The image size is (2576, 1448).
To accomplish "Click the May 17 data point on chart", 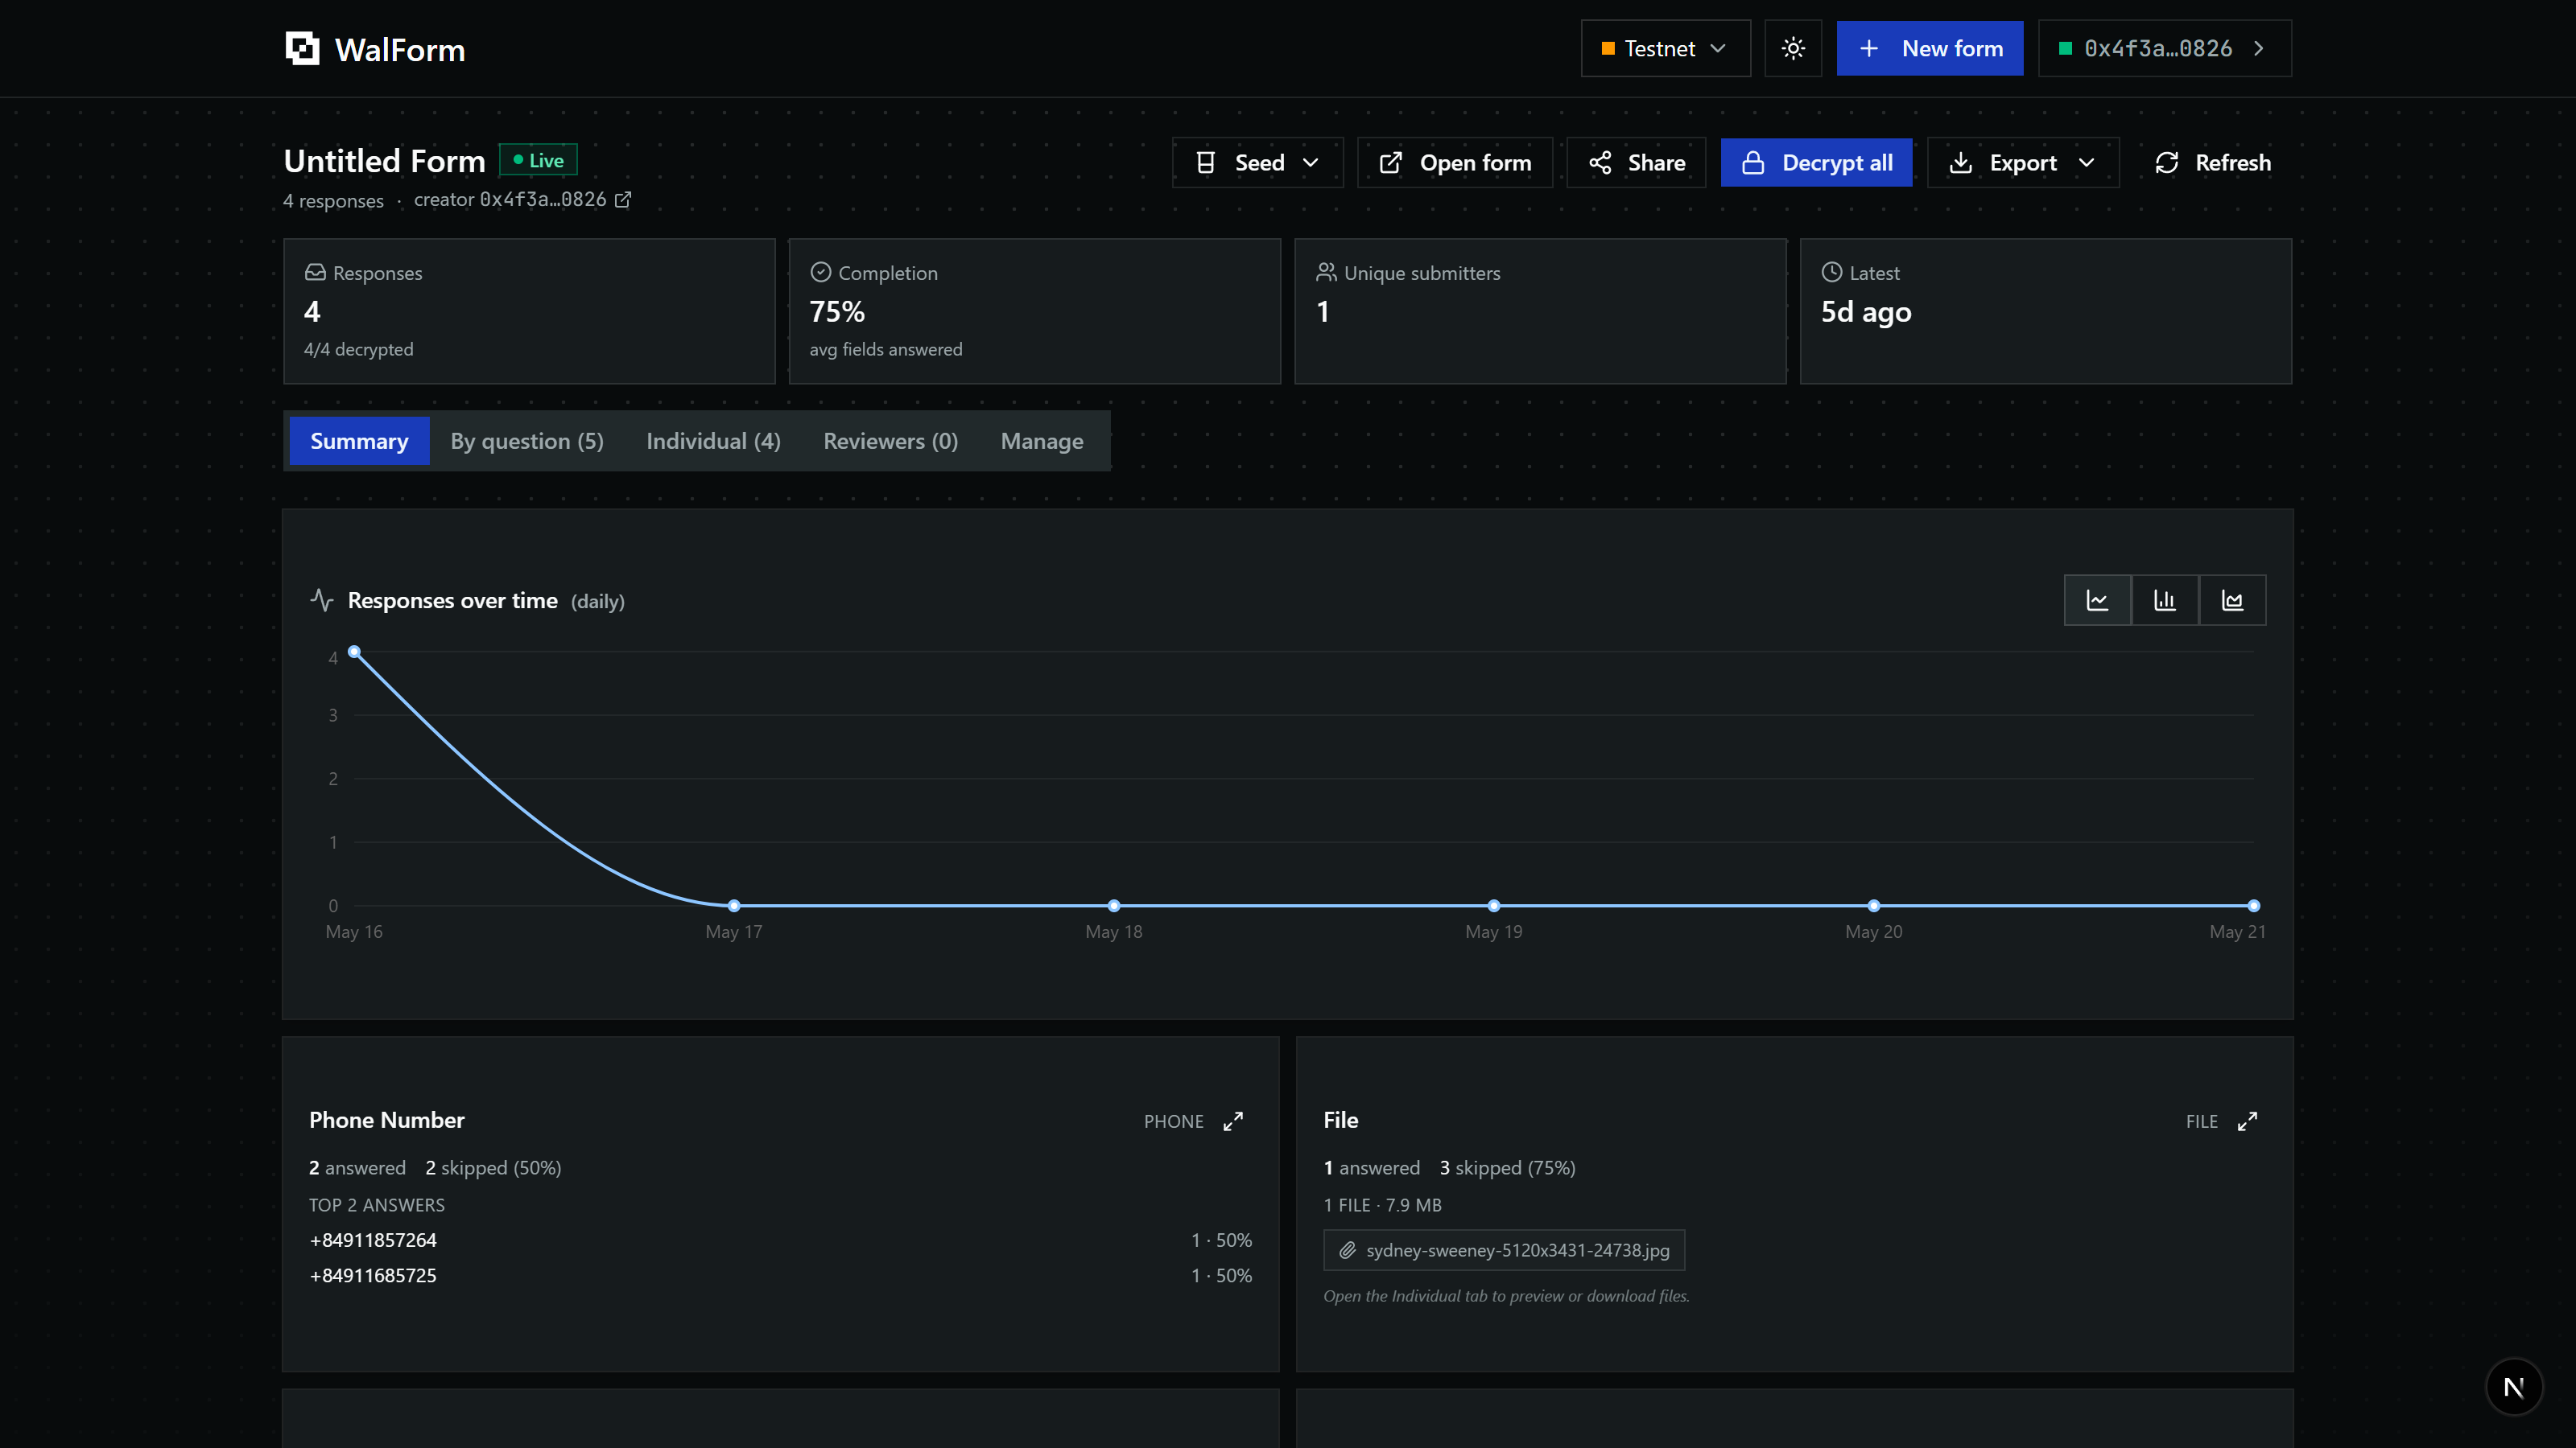I will point(734,905).
